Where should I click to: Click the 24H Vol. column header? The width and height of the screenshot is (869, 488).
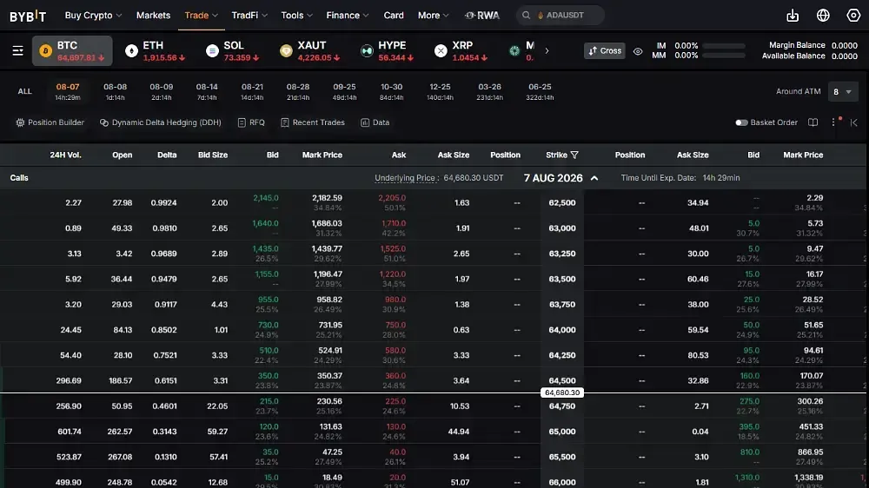(x=65, y=155)
